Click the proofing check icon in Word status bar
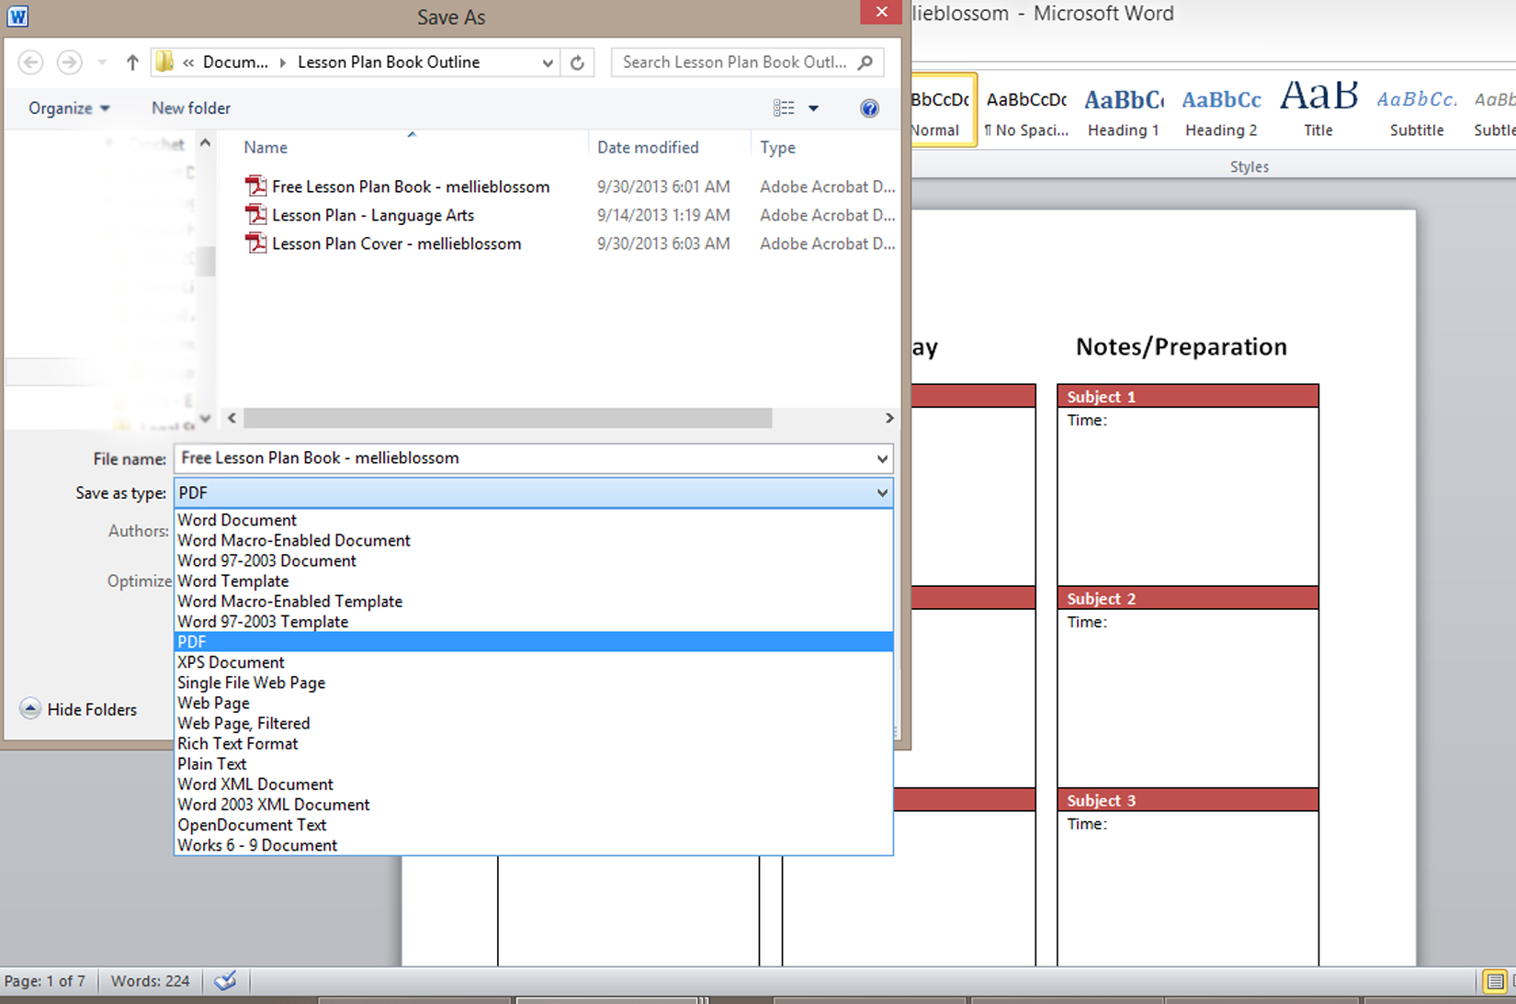Viewport: 1516px width, 1004px height. [x=225, y=981]
